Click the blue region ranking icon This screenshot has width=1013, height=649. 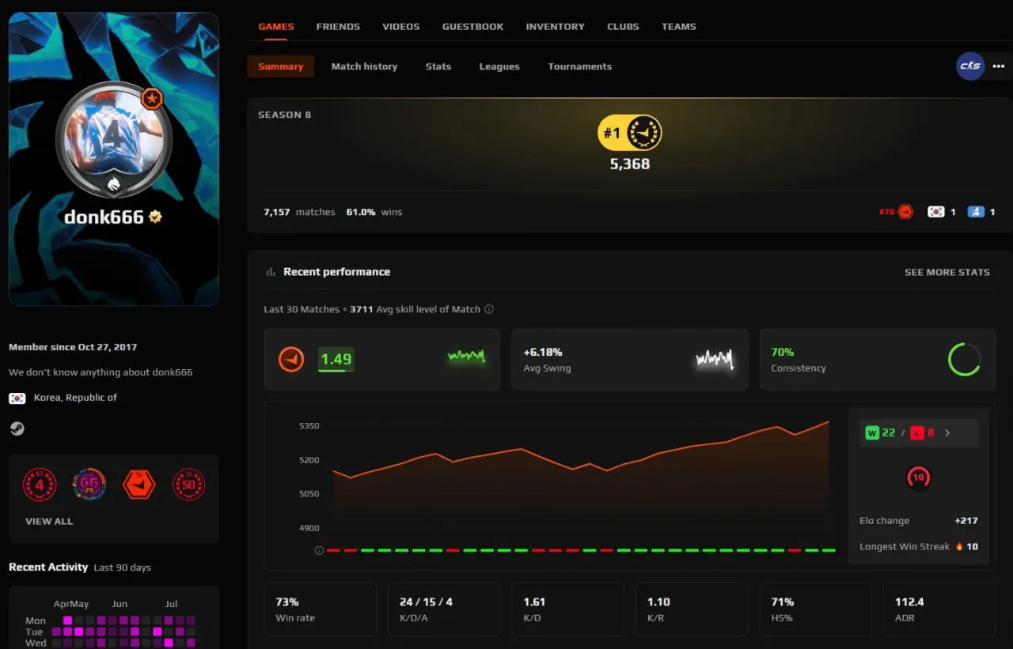point(976,212)
